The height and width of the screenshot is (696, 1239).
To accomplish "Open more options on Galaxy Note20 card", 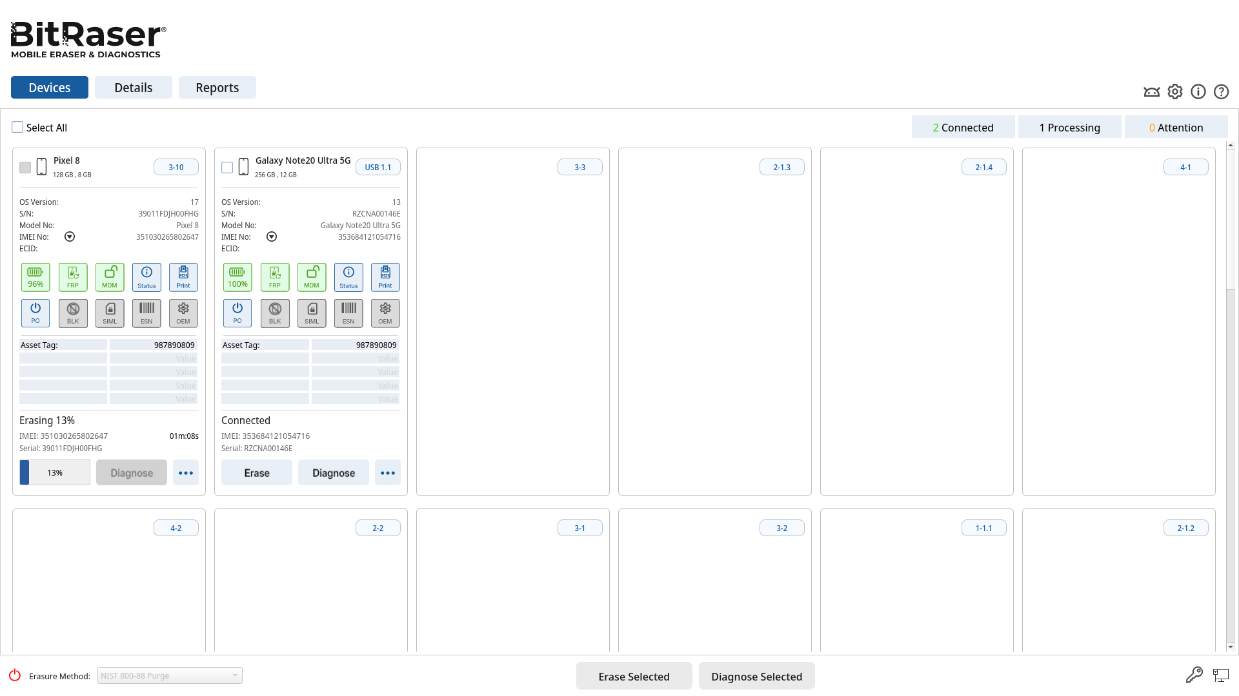I will coord(388,472).
